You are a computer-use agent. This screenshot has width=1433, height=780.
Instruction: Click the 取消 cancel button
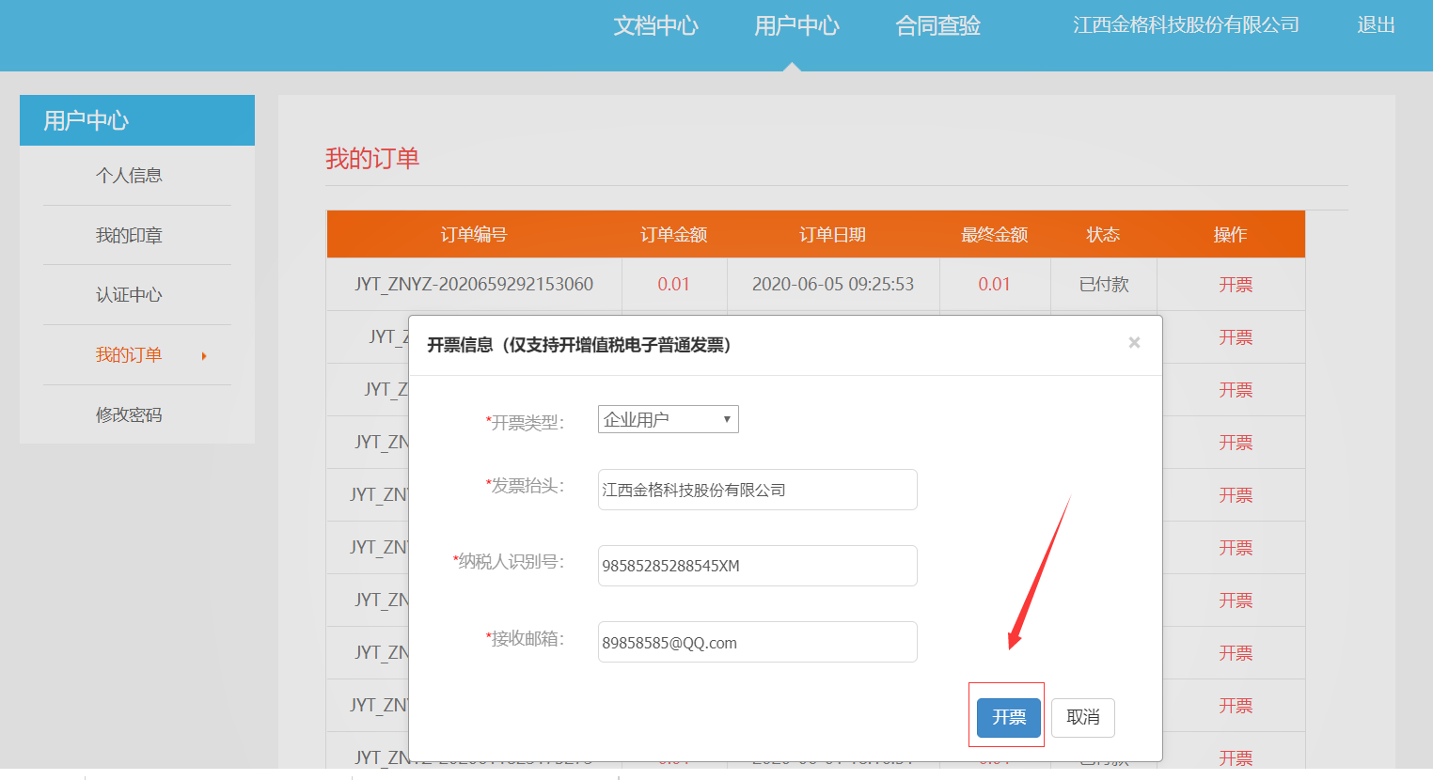1082,717
